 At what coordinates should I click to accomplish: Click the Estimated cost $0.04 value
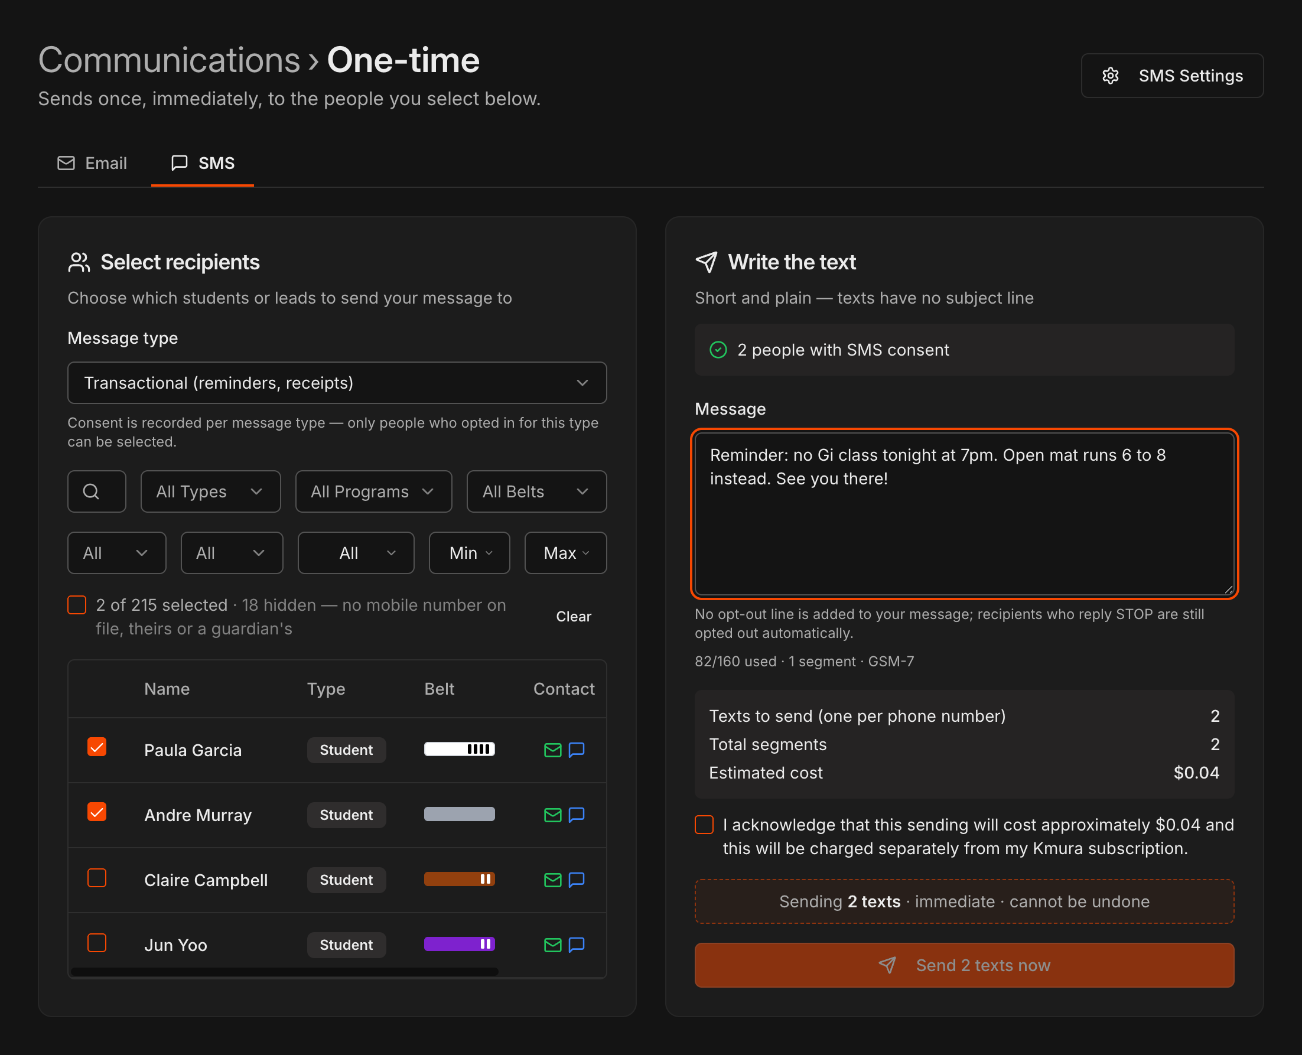[1196, 773]
